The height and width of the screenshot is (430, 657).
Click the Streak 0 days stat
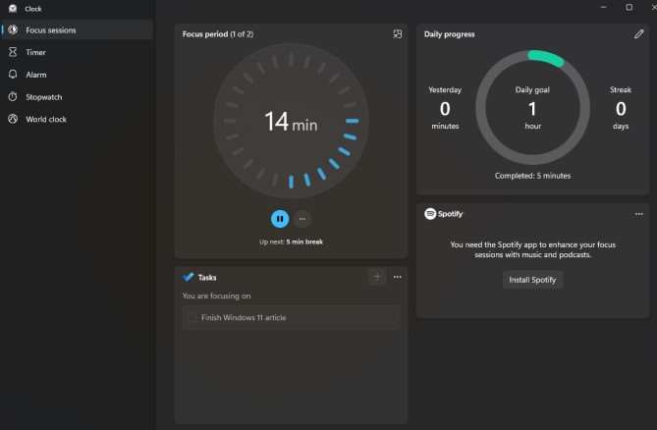click(x=621, y=108)
